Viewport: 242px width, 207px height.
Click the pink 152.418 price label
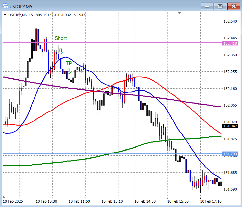pyautogui.click(x=230, y=43)
